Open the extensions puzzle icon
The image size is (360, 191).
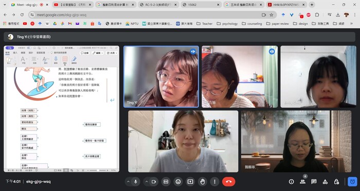(x=317, y=15)
